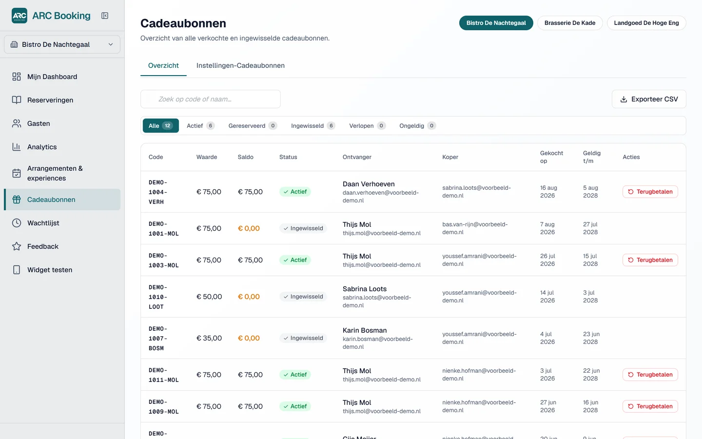The width and height of the screenshot is (702, 439).
Task: Open Arrangementen & experiences
Action: click(62, 173)
